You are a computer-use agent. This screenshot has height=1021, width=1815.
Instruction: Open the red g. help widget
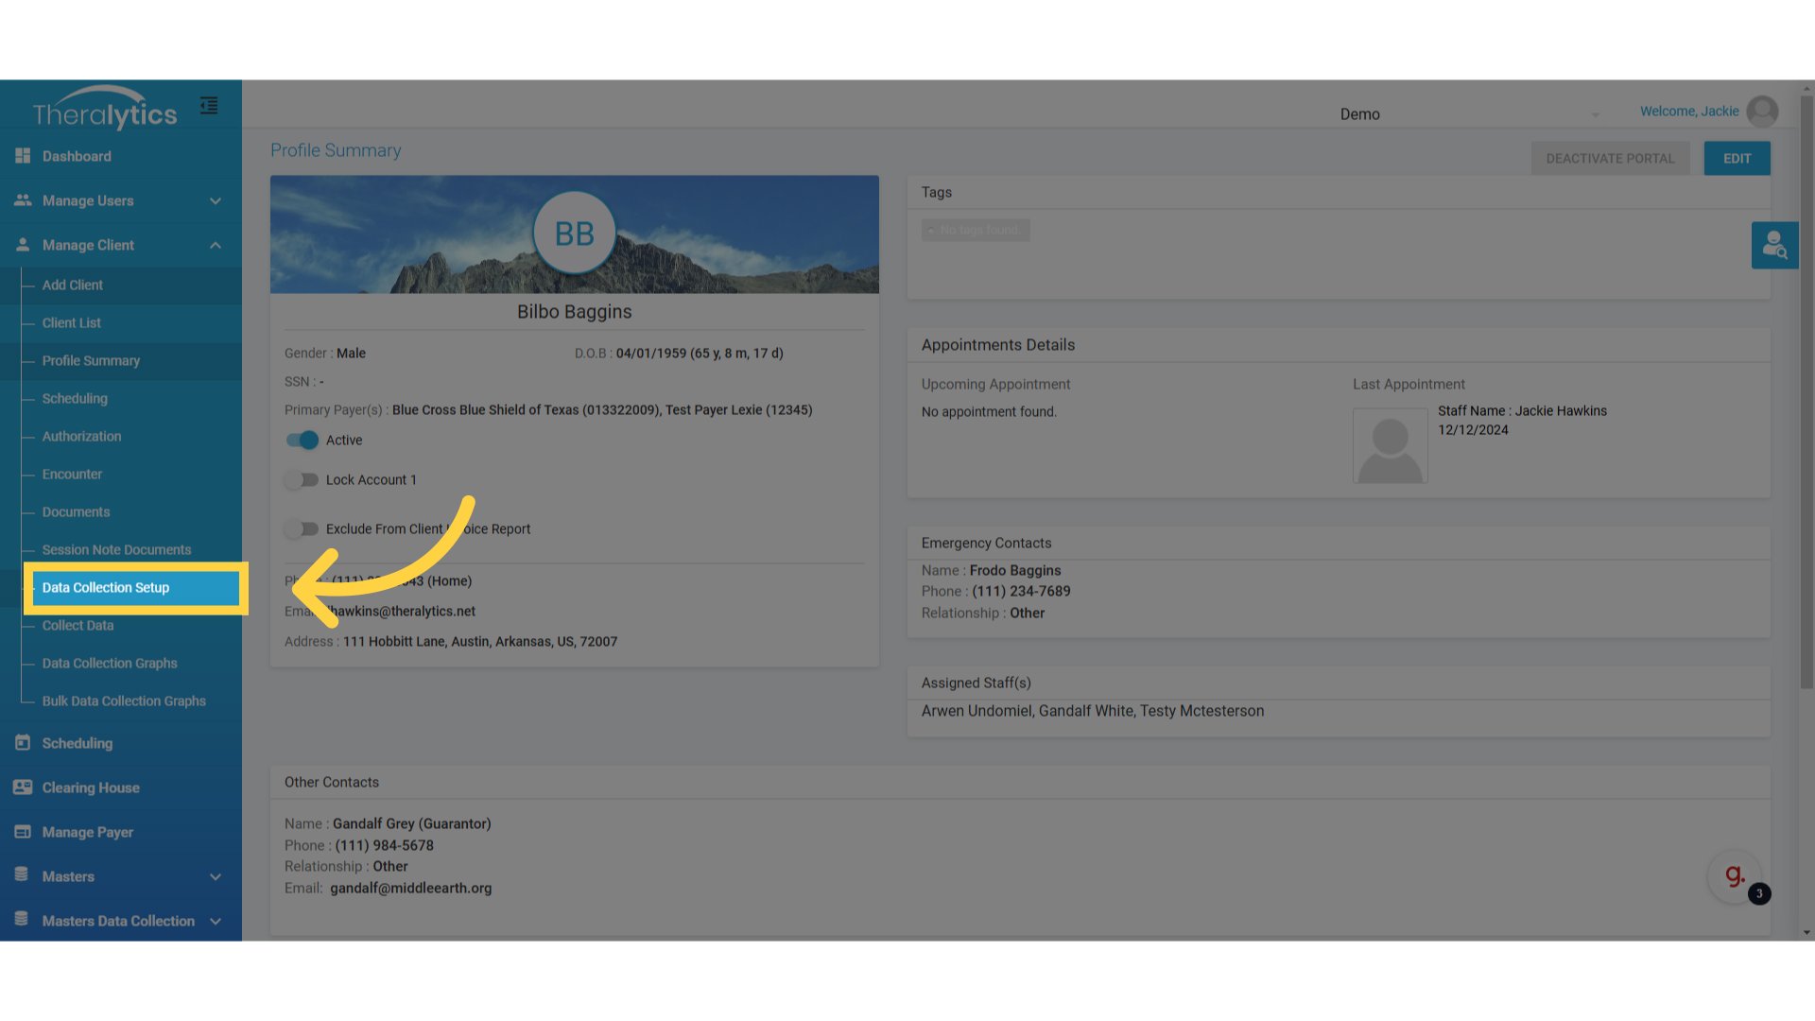point(1735,876)
